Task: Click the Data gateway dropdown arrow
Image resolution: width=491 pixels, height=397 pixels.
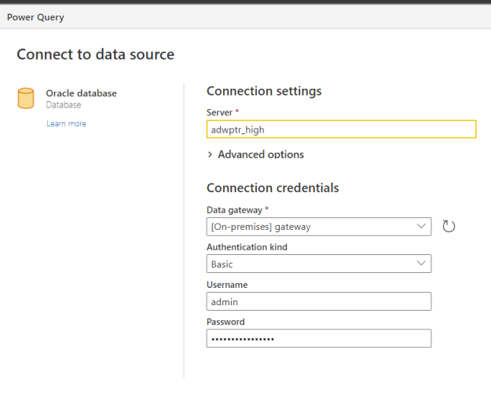Action: click(420, 227)
